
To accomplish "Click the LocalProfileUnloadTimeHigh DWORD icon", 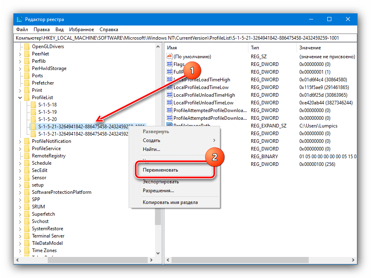I will 170,95.
